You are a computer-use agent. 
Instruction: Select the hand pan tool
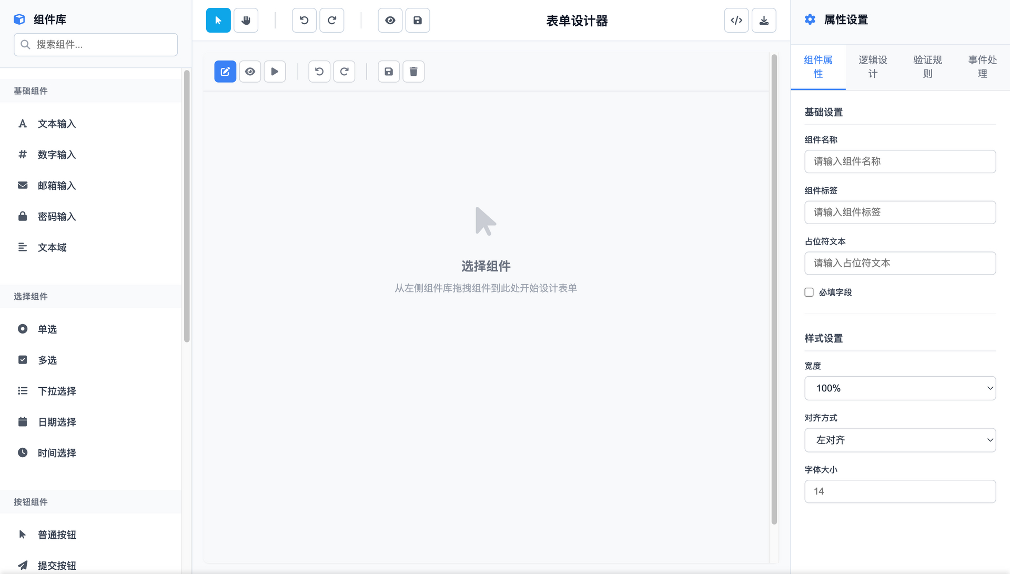(246, 21)
